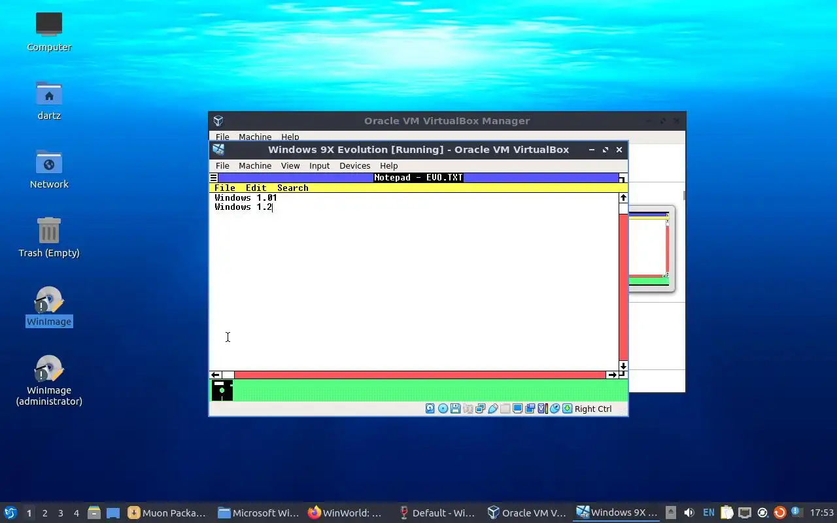The image size is (837, 523).
Task: Open the Lubuntu start menu icon
Action: (x=10, y=513)
